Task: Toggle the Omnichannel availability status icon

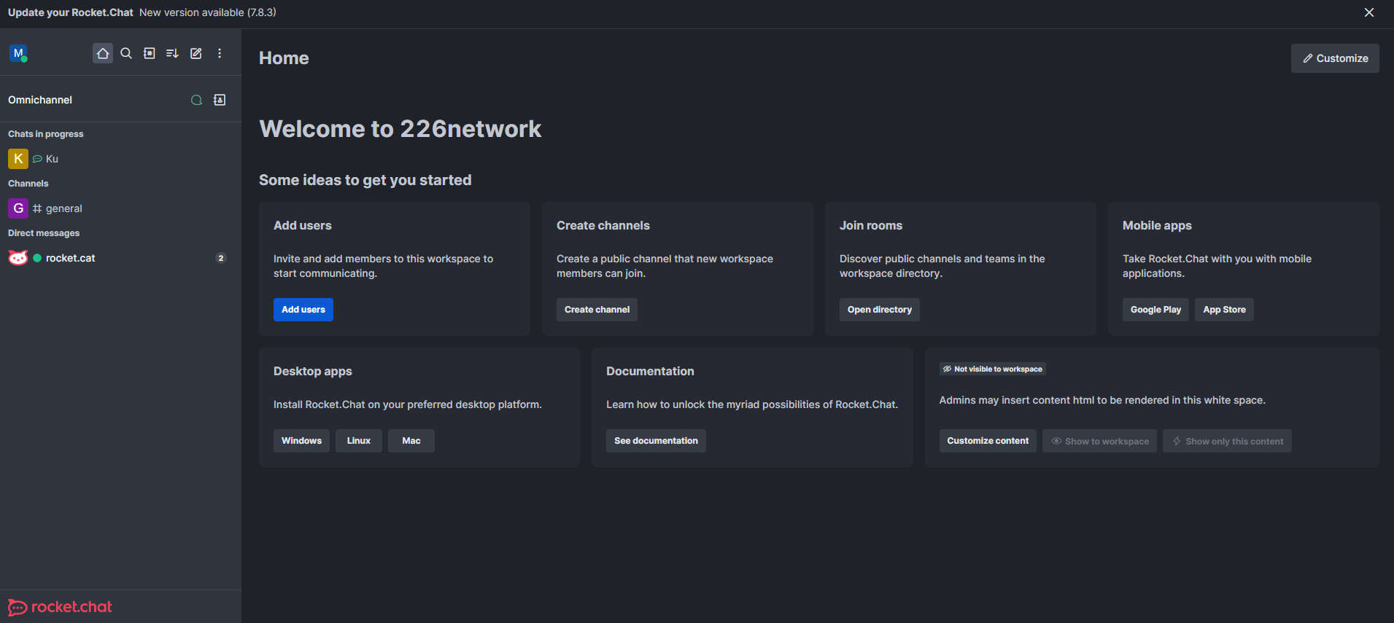Action: tap(196, 100)
